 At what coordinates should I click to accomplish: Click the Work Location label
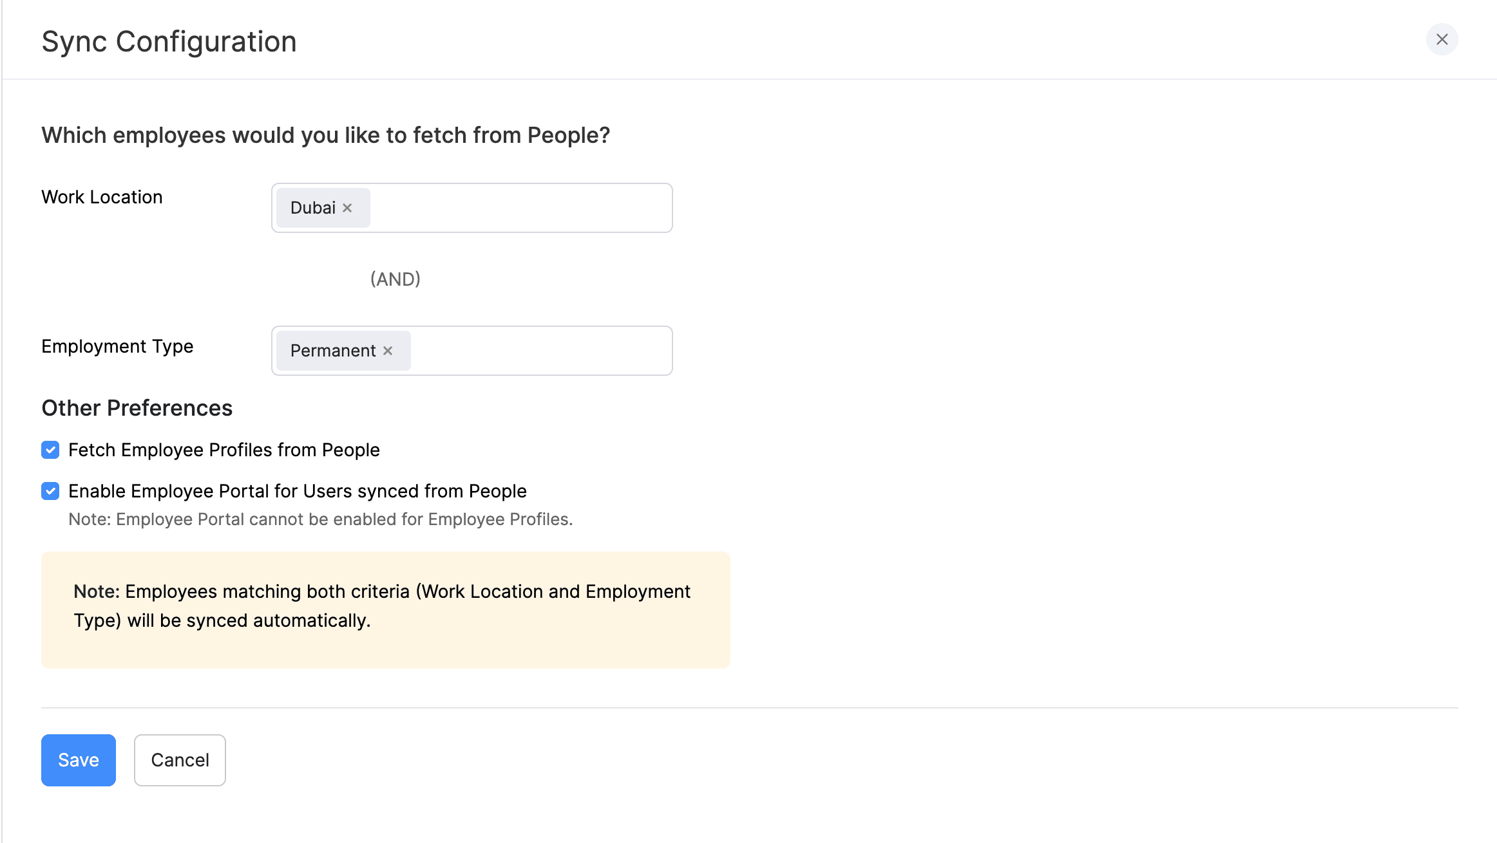point(102,197)
